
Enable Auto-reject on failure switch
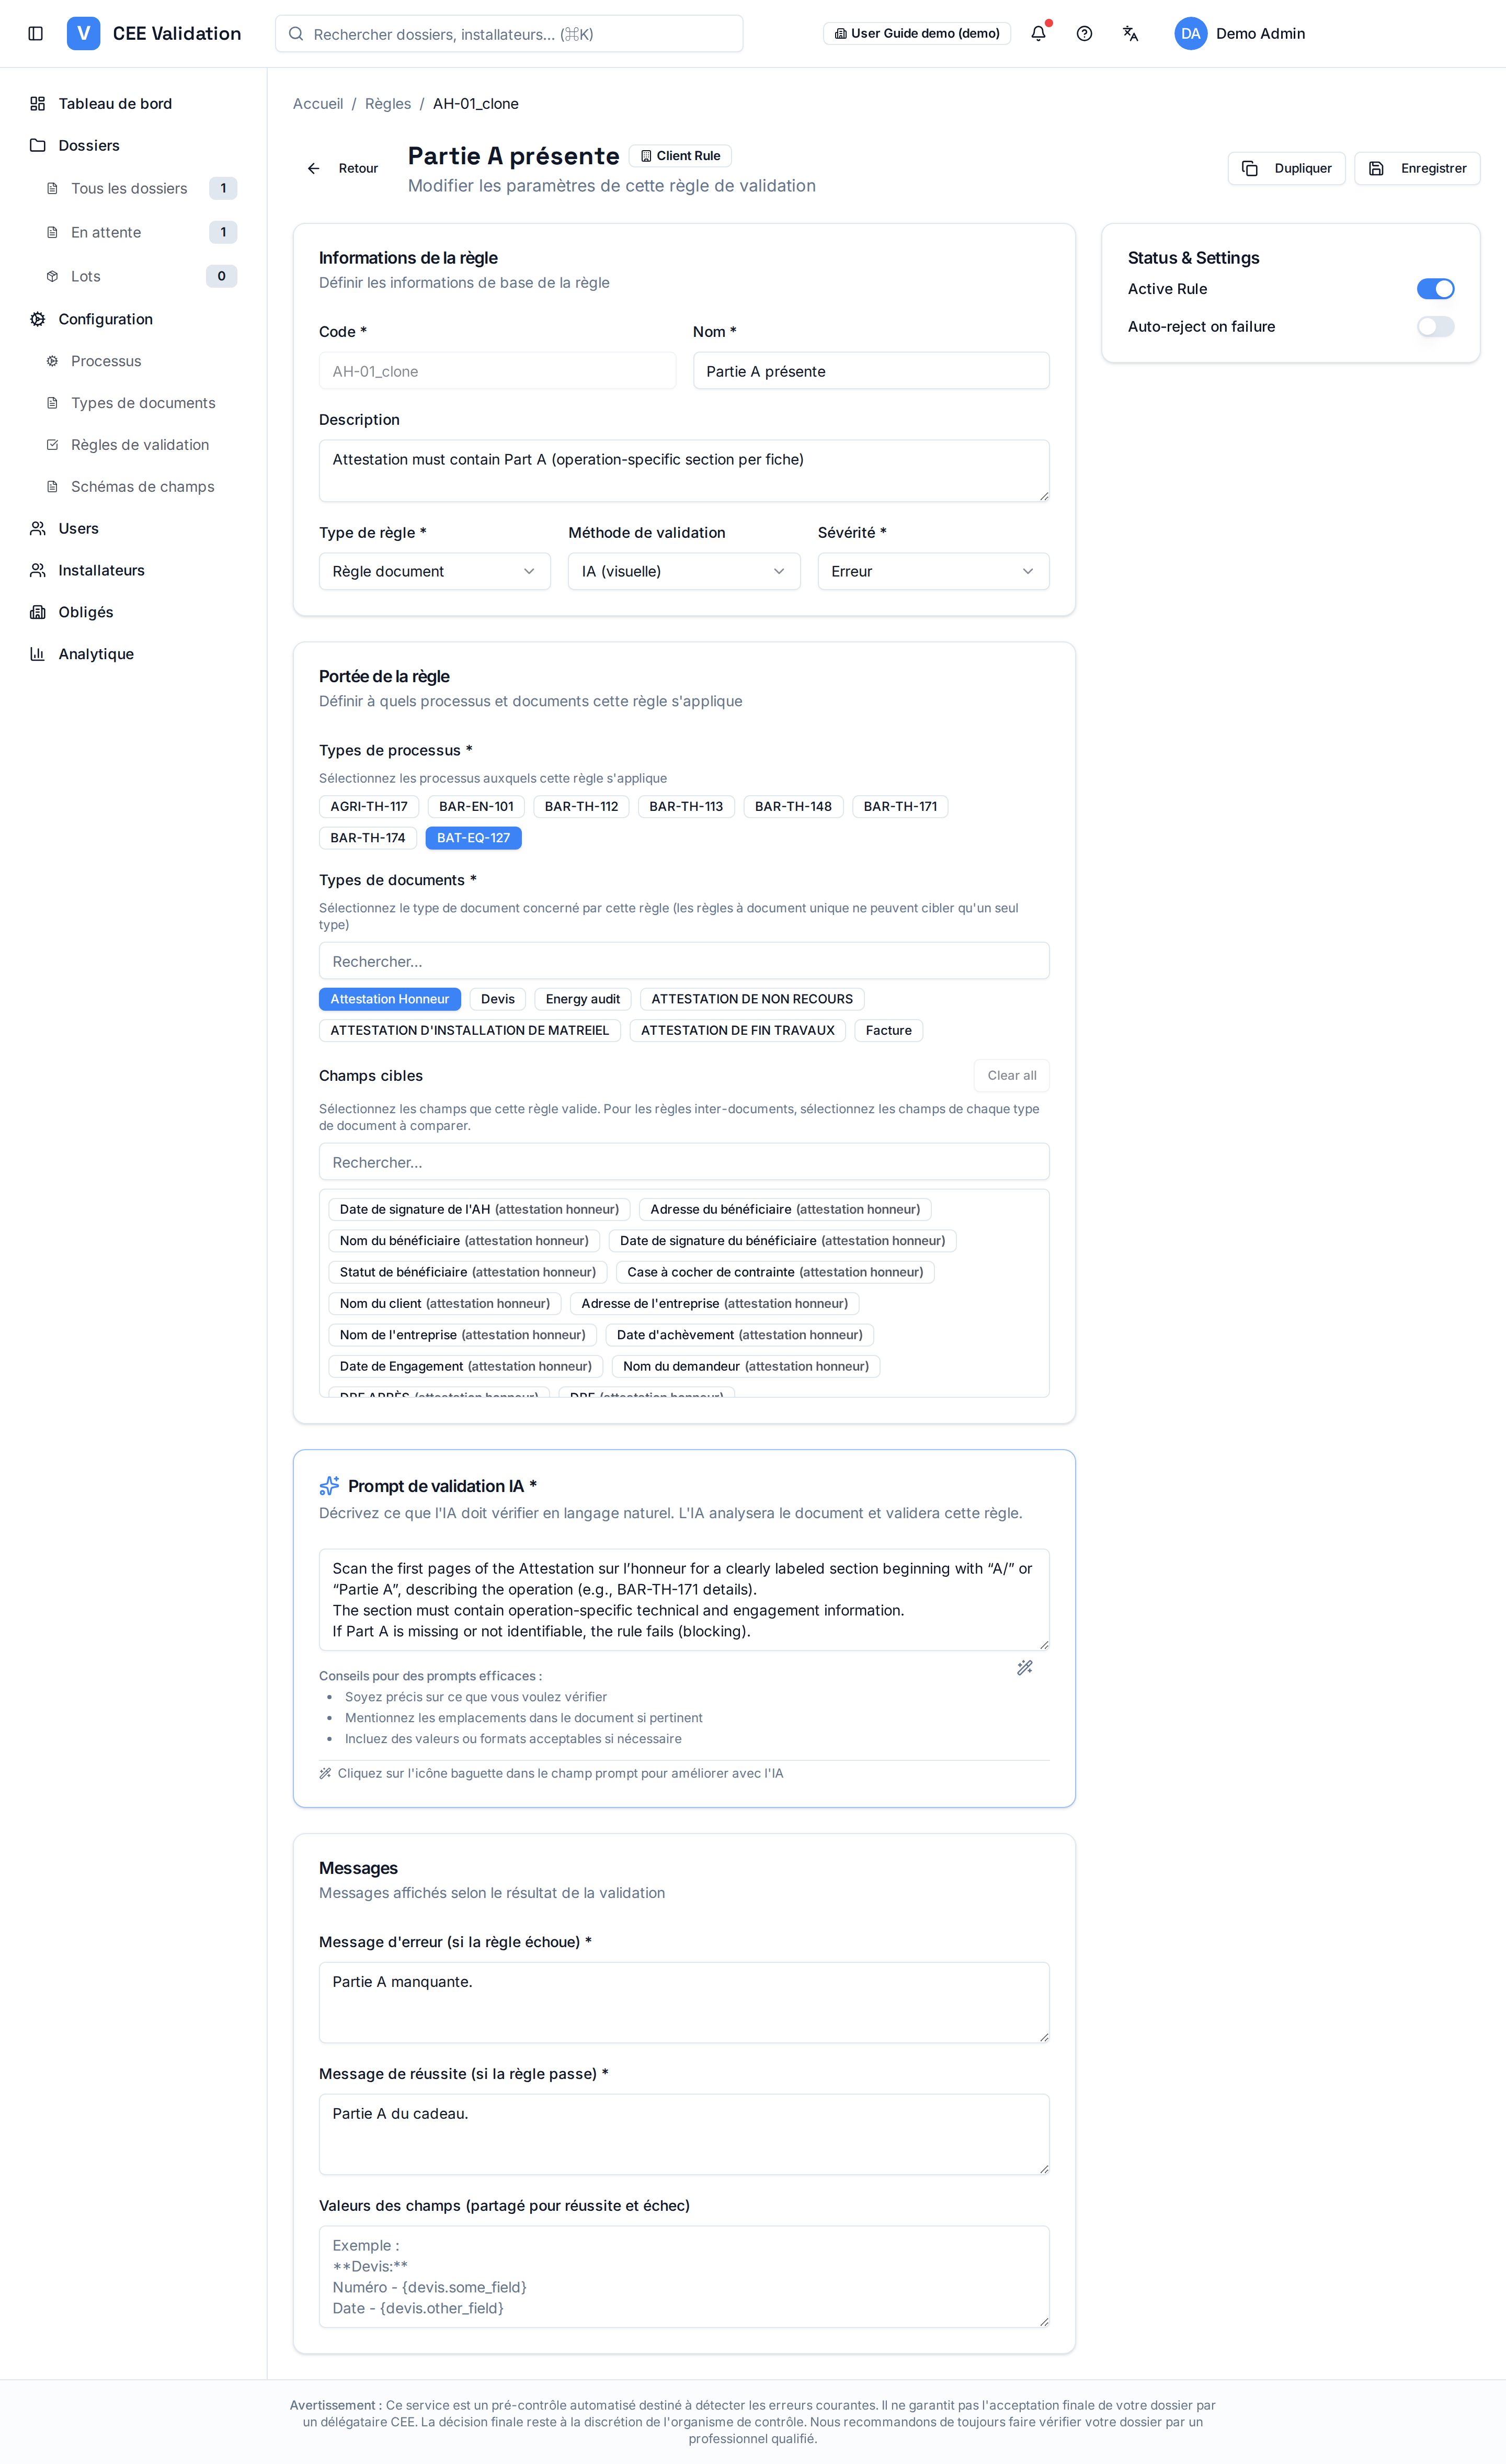[x=1435, y=327]
